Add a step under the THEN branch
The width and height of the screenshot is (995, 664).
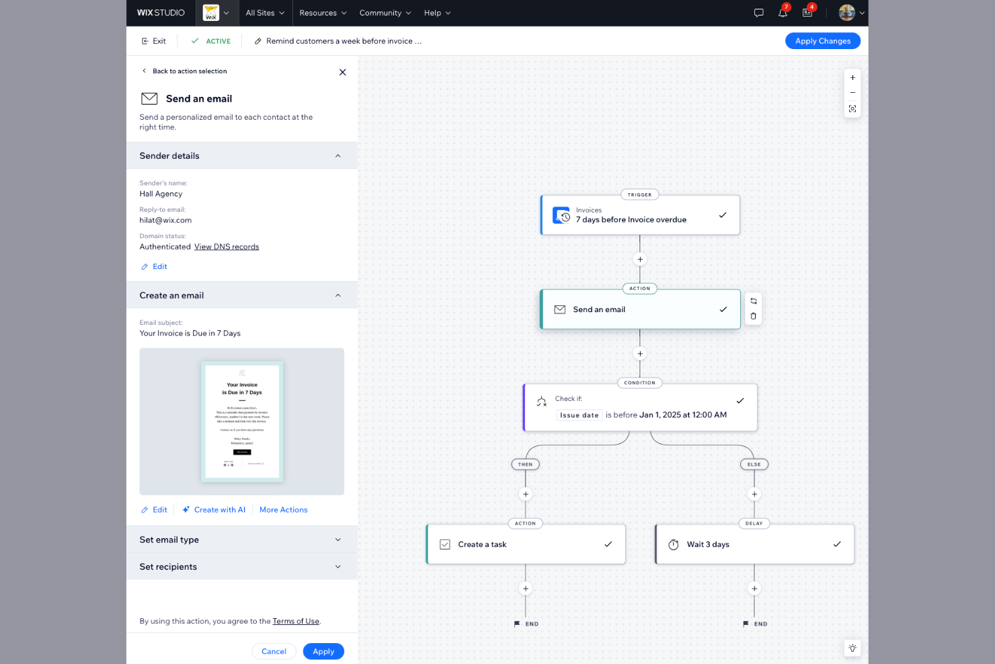(x=526, y=494)
